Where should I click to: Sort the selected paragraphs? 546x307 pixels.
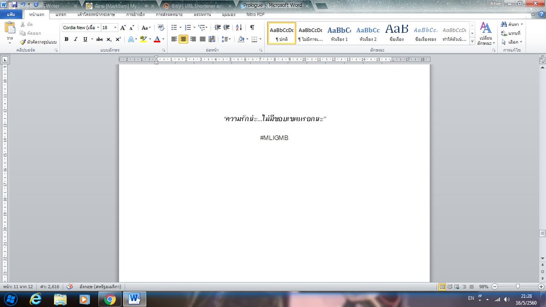pos(239,28)
